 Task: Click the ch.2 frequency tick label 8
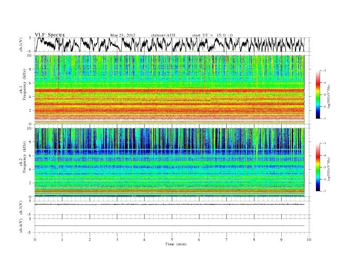(31, 142)
